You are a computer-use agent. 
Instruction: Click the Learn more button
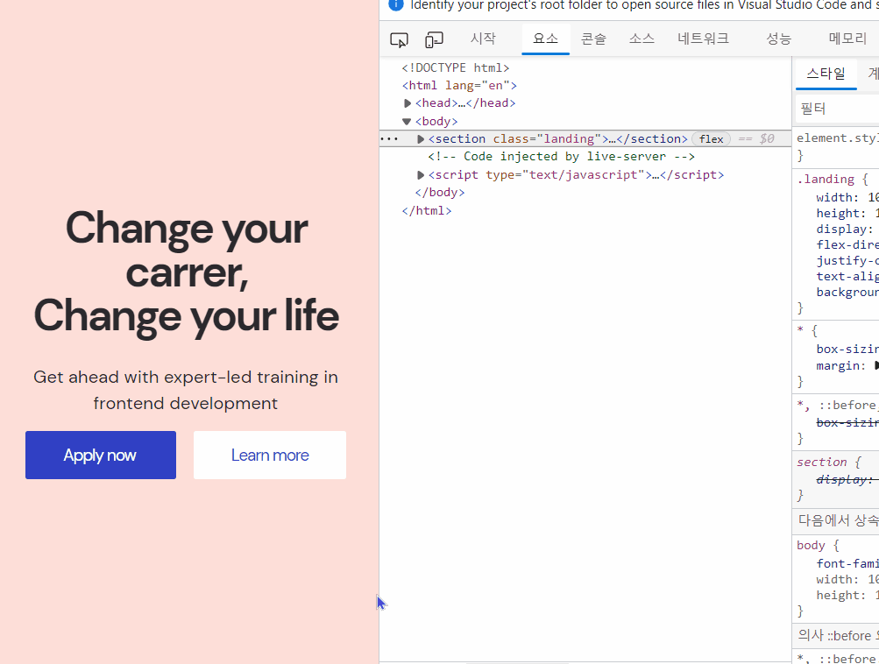270,455
